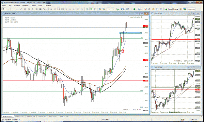Open the indicators list dropdown
This screenshot has height=122, width=204.
[118, 9]
